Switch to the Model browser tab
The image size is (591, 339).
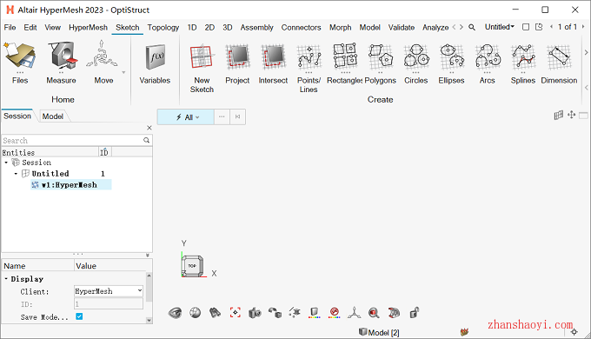tap(53, 116)
